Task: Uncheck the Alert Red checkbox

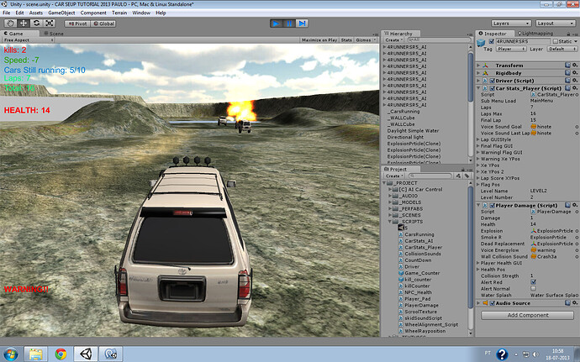Action: 534,282
